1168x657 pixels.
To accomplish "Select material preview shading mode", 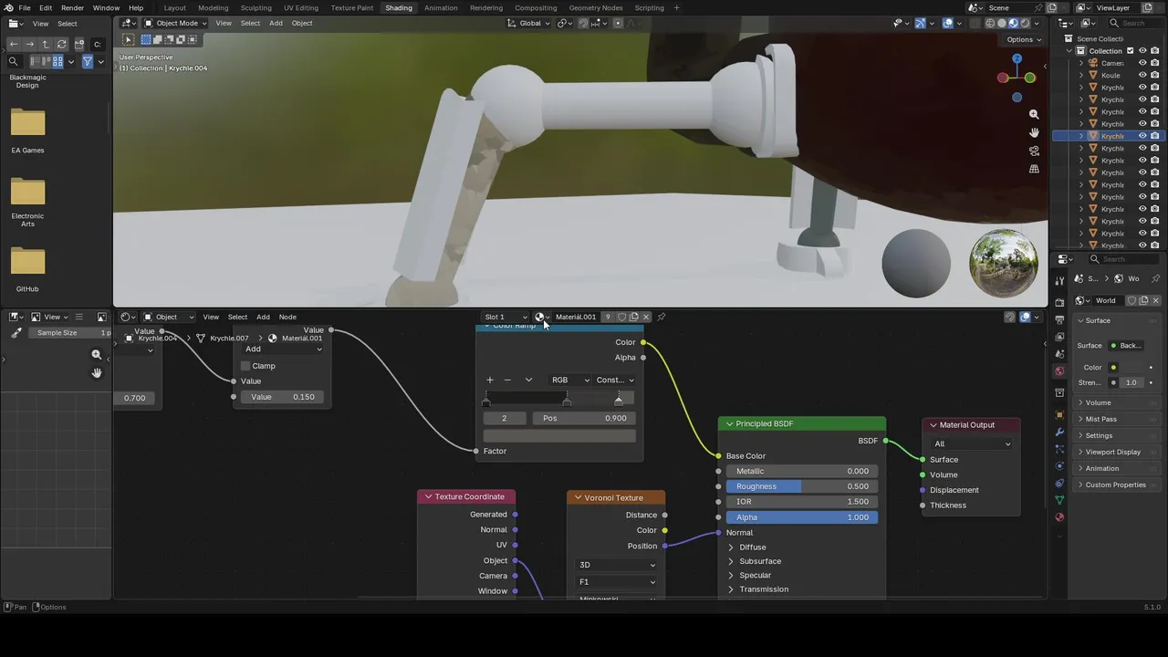I will click(1014, 23).
